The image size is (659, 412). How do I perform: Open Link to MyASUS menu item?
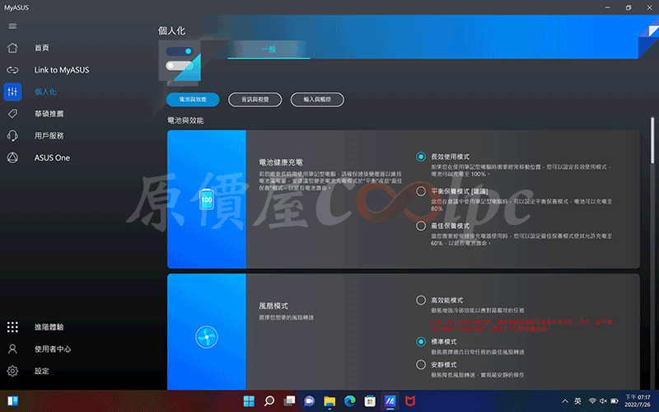(x=62, y=70)
